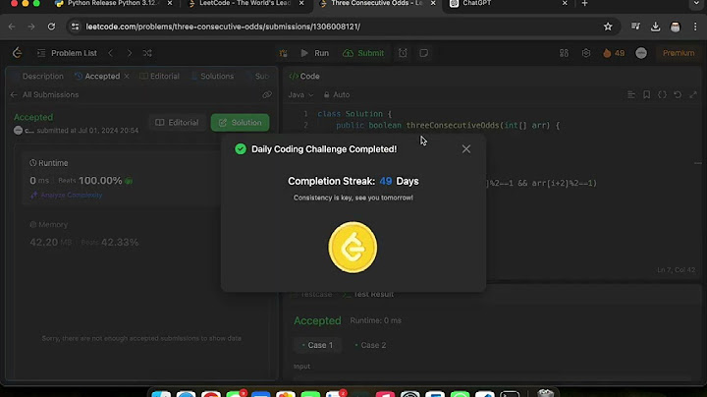This screenshot has height=397, width=707.
Task: Open the Editorial button
Action: click(177, 122)
